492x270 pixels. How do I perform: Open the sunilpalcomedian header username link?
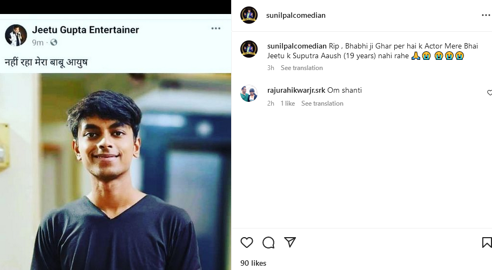[296, 15]
